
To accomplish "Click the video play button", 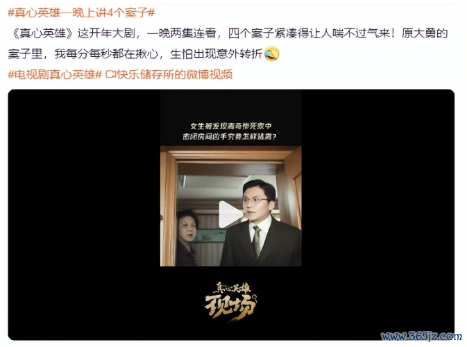I will coord(231,214).
